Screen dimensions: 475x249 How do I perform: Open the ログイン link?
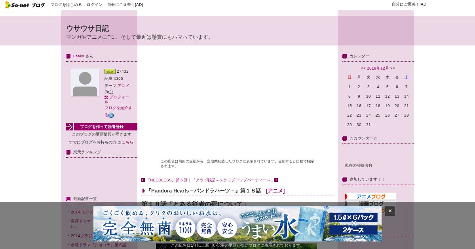[x=95, y=5]
